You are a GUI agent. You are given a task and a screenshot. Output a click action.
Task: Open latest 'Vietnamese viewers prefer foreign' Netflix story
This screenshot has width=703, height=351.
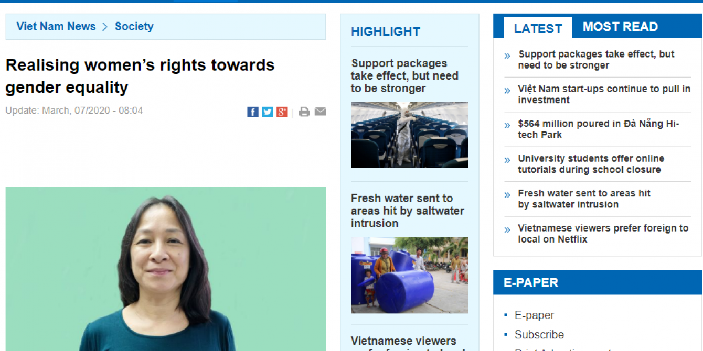pyautogui.click(x=603, y=234)
